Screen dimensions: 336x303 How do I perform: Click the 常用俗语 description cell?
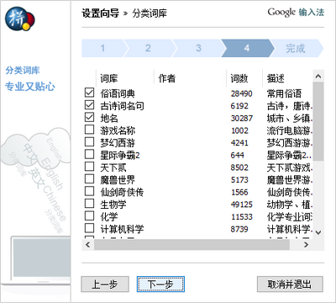pyautogui.click(x=284, y=93)
